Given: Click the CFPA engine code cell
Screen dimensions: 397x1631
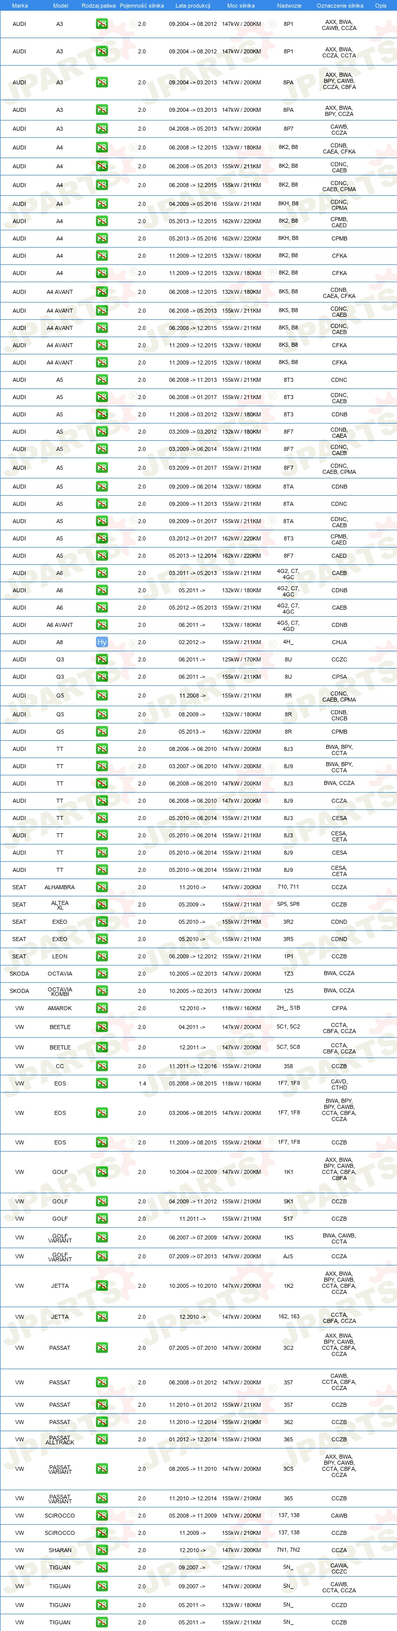Looking at the screenshot, I should (x=340, y=1008).
